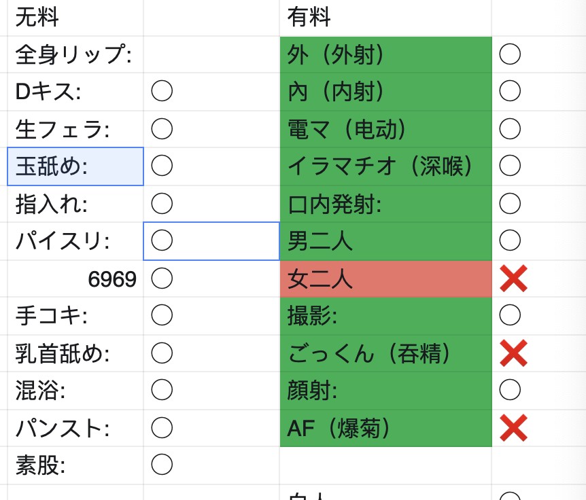Select the circle beside 外（外射）
The height and width of the screenshot is (500, 586).
point(510,54)
